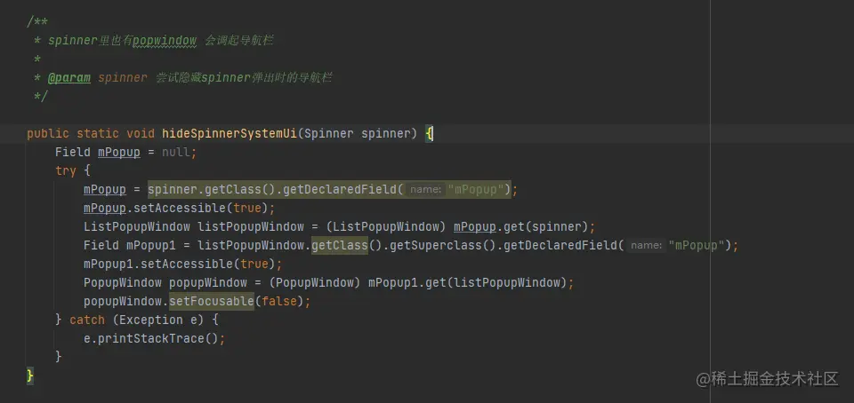Click the "mPopup.get(spinner)" expression
Viewport: 854px width, 403px height.
(521, 226)
